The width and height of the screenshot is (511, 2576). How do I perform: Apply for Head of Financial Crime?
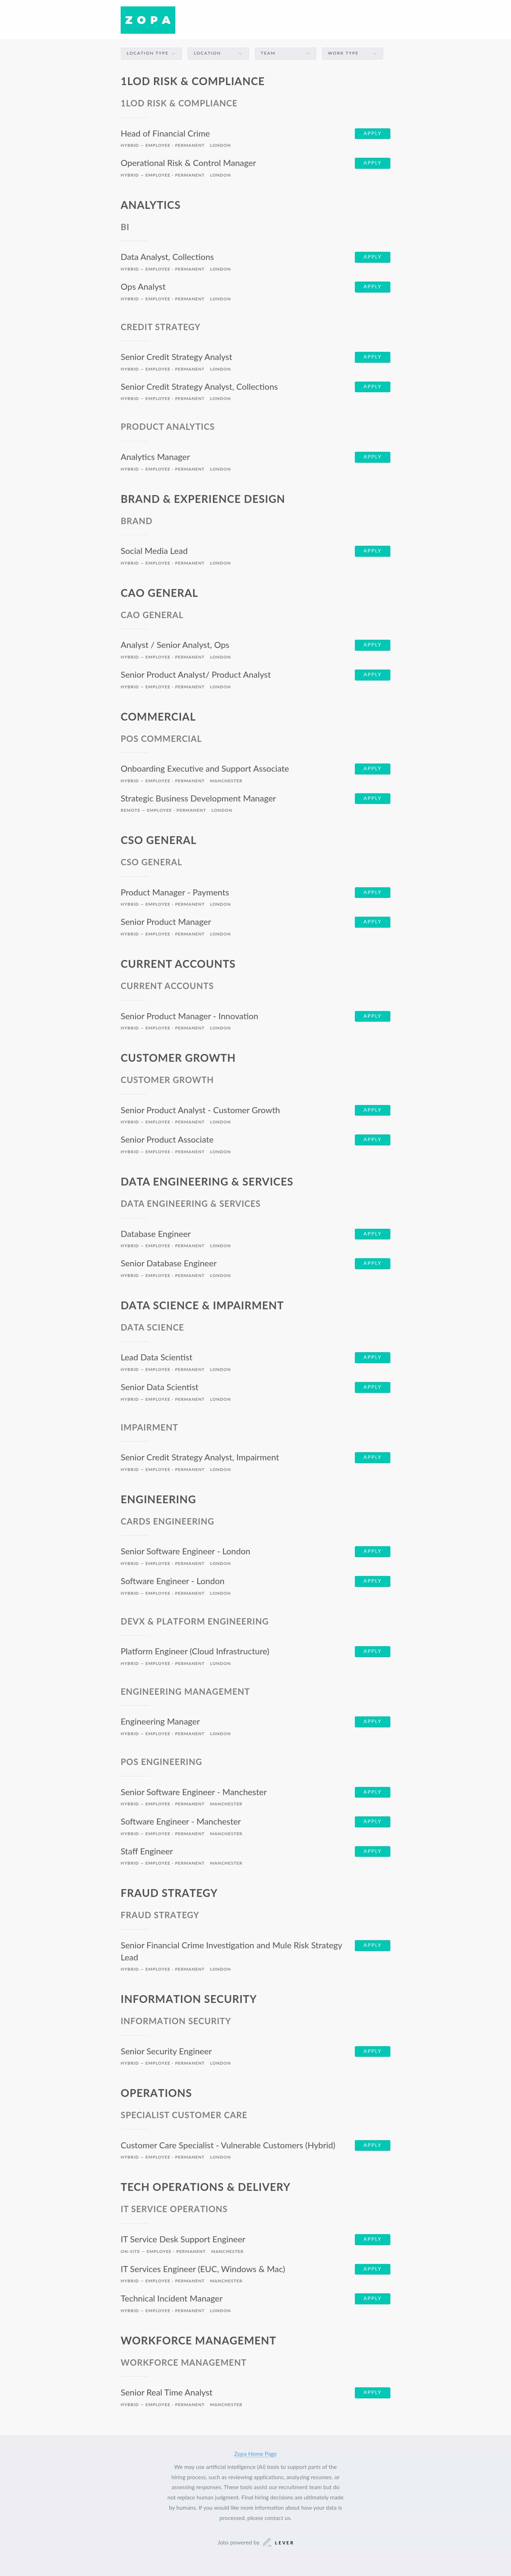click(x=372, y=133)
